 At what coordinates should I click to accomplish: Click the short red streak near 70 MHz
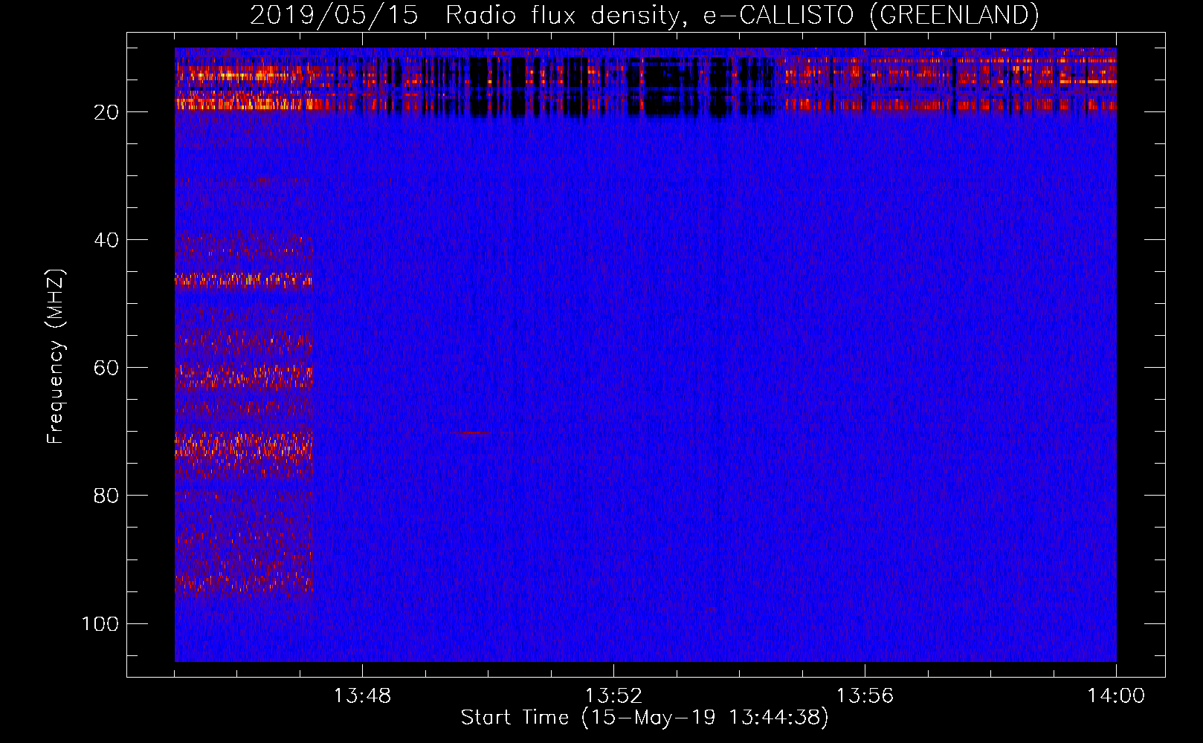471,432
